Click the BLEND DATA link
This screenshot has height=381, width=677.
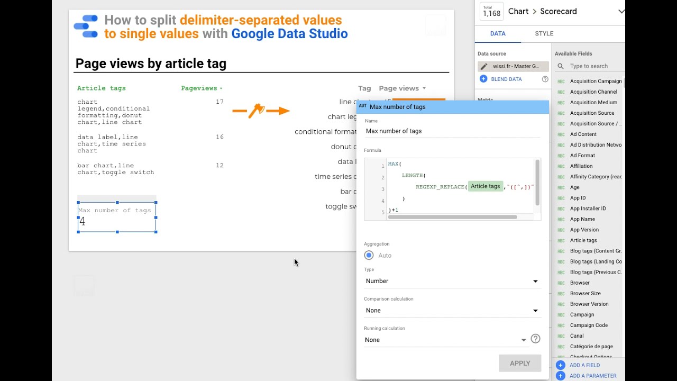(x=506, y=79)
